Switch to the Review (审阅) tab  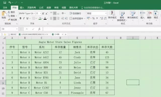56,7
